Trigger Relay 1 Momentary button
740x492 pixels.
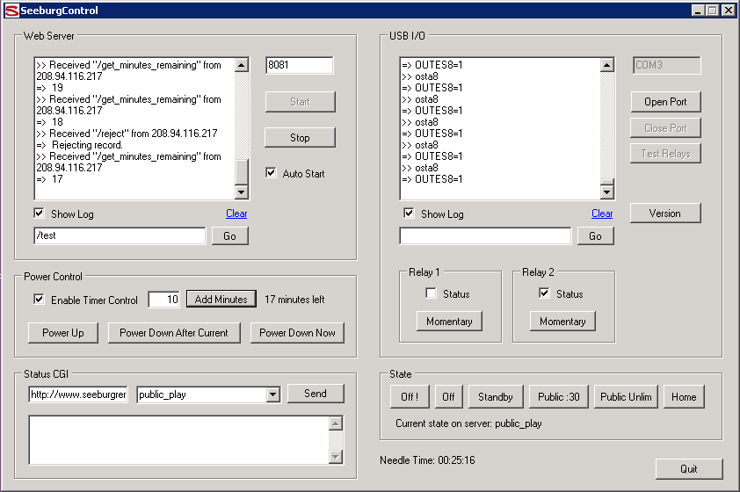[x=449, y=322]
